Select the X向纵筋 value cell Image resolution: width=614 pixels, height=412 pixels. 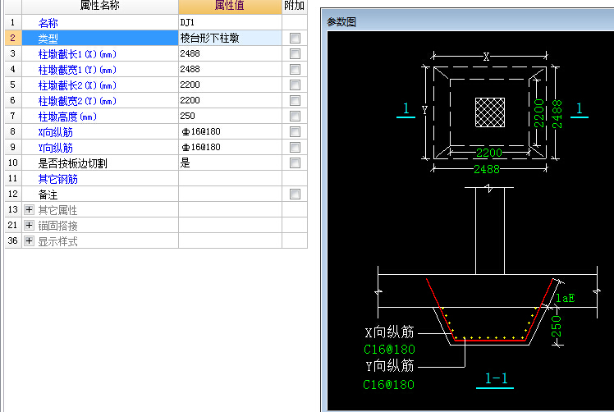(x=230, y=132)
